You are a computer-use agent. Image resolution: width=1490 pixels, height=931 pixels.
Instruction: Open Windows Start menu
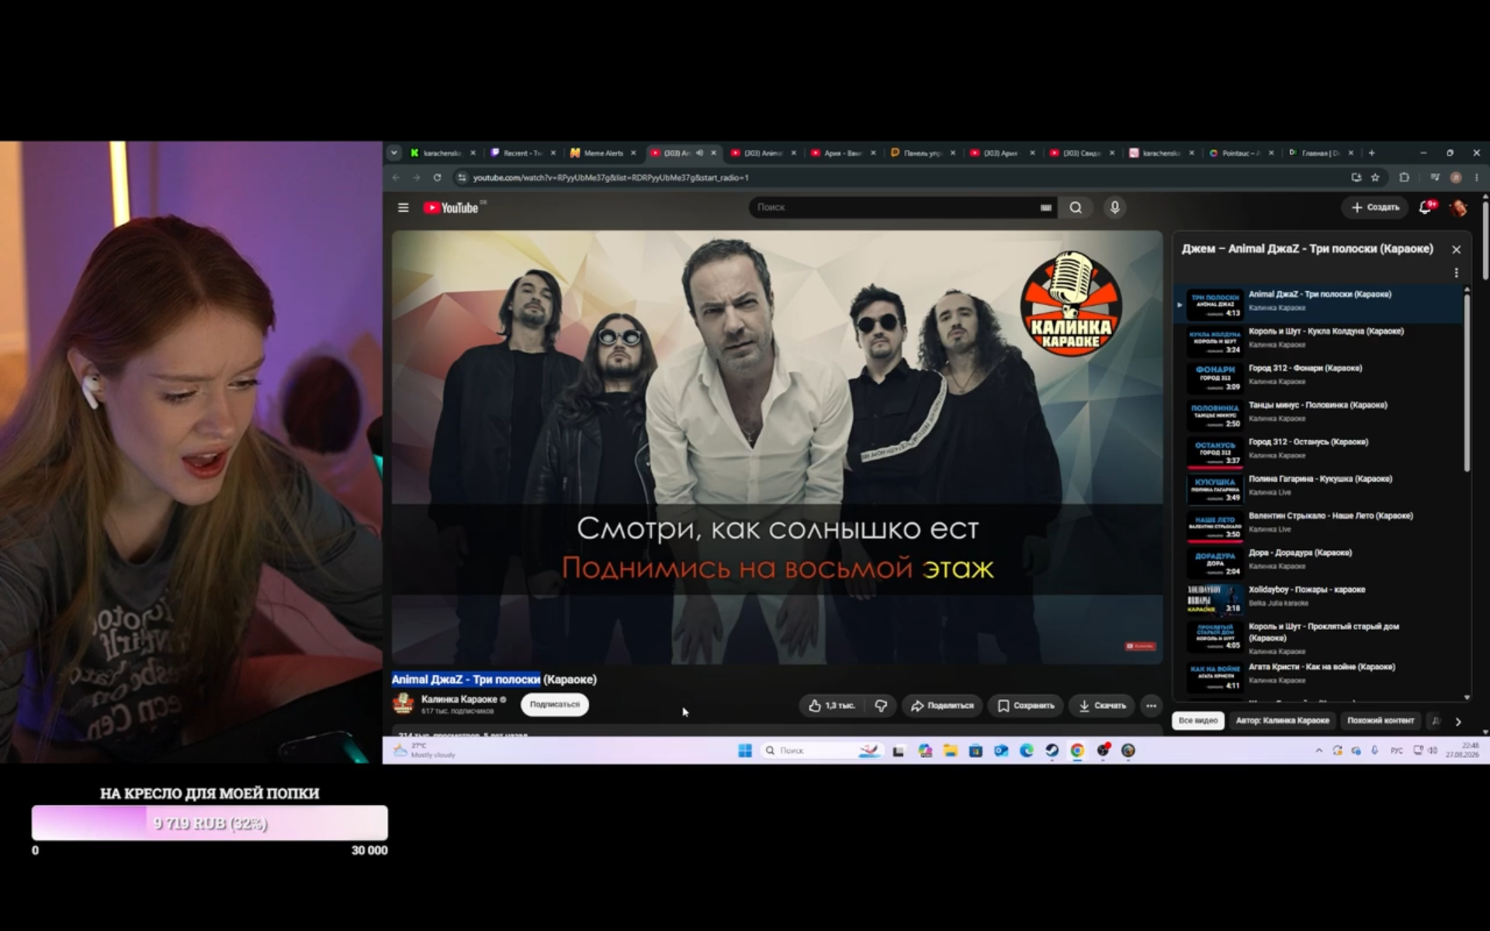click(x=745, y=750)
